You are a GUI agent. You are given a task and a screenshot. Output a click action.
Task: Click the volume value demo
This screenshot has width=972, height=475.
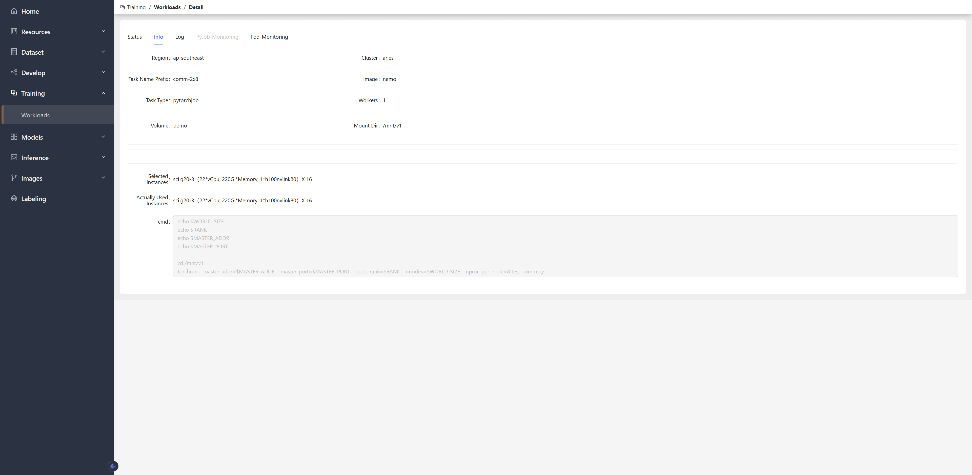pos(180,125)
